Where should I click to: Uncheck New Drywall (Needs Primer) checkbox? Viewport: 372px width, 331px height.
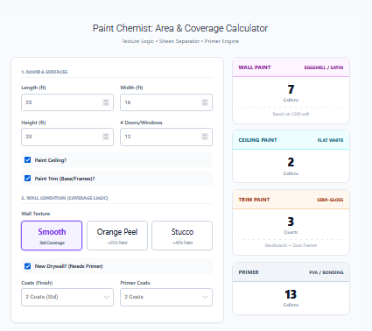tap(28, 266)
